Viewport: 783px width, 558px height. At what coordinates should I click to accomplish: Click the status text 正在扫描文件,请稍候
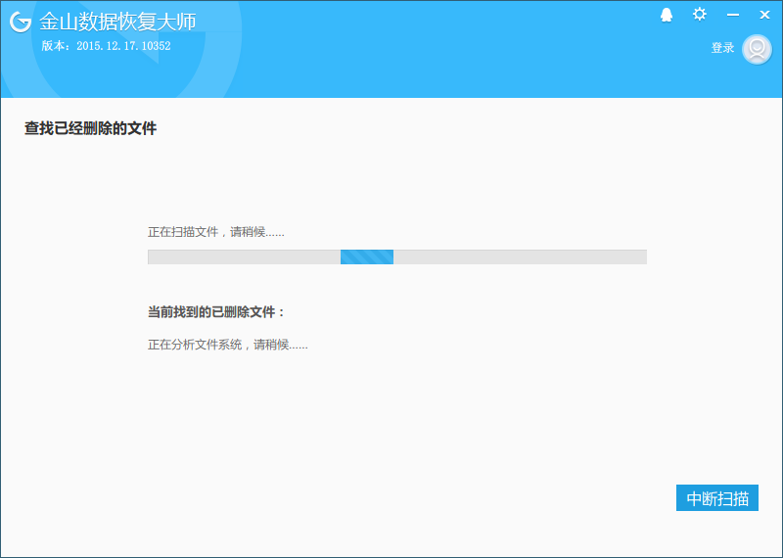tap(215, 232)
